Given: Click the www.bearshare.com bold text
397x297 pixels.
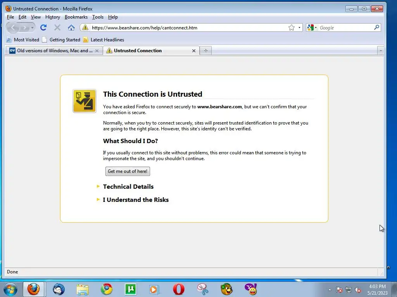Looking at the screenshot, I should tap(219, 107).
